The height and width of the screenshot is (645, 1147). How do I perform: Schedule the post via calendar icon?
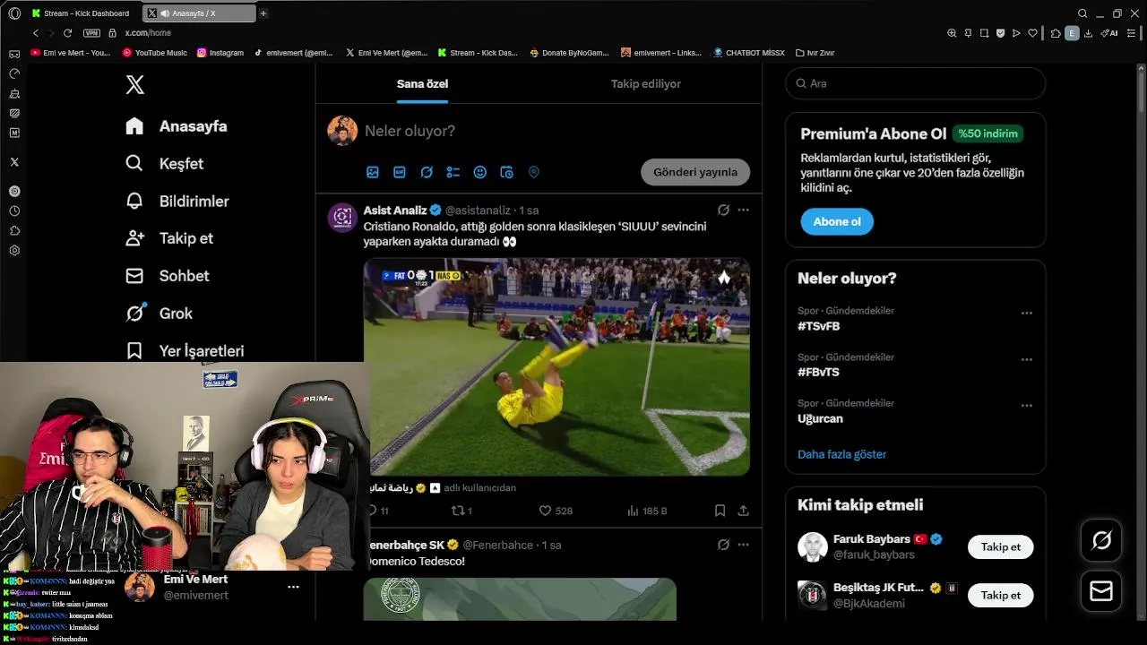click(x=507, y=172)
